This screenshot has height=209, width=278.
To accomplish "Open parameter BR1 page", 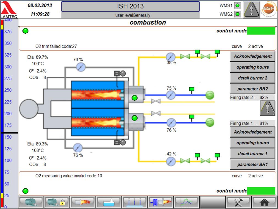I will point(252,164).
